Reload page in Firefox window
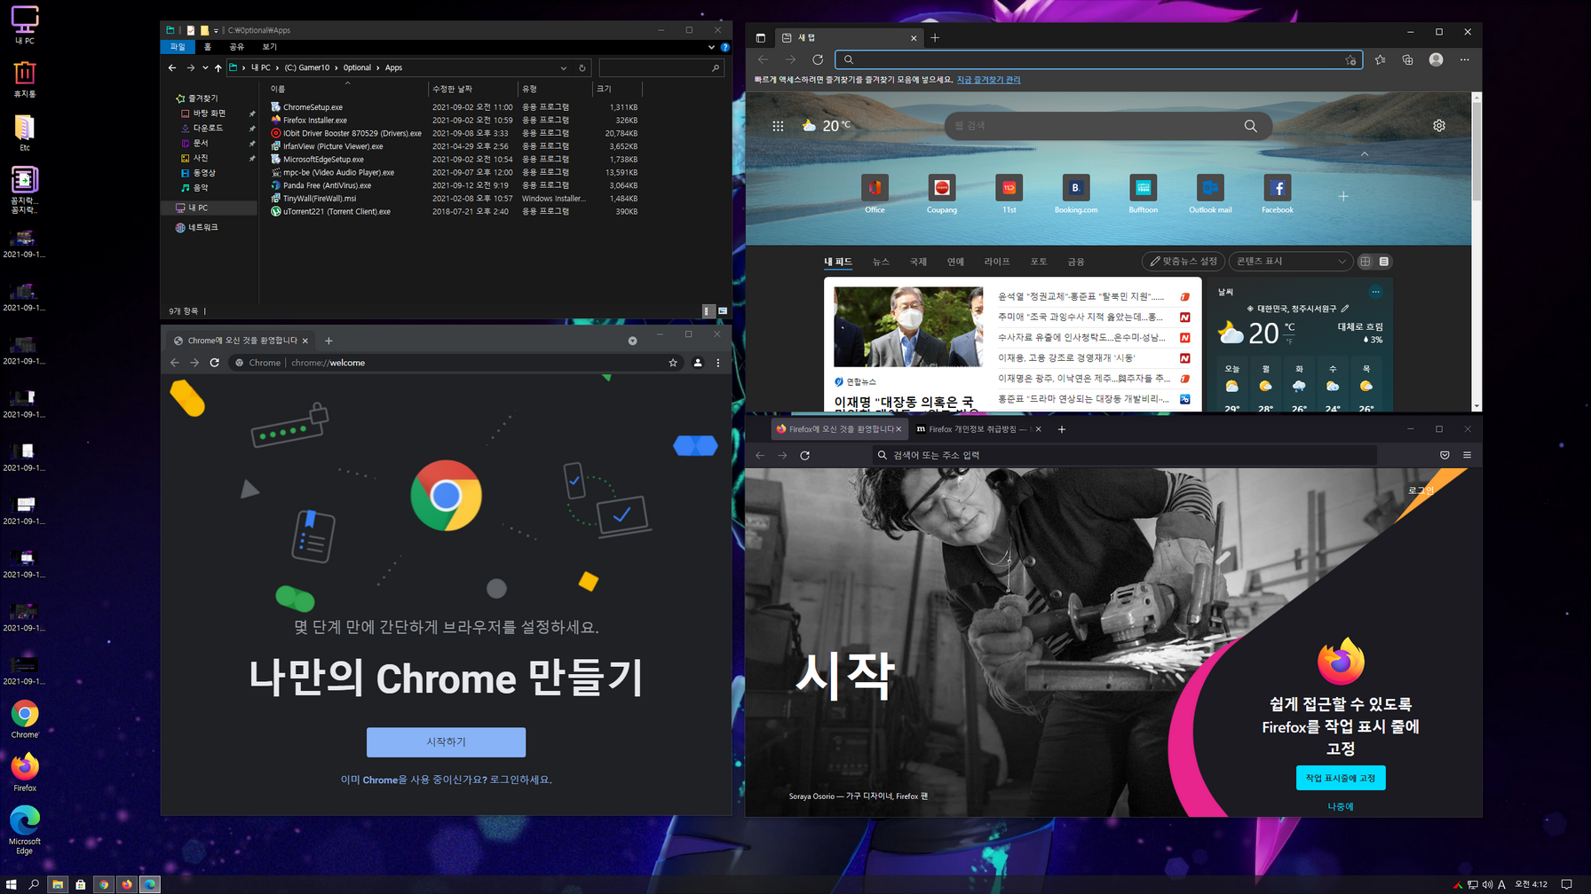Image resolution: width=1591 pixels, height=894 pixels. tap(805, 455)
